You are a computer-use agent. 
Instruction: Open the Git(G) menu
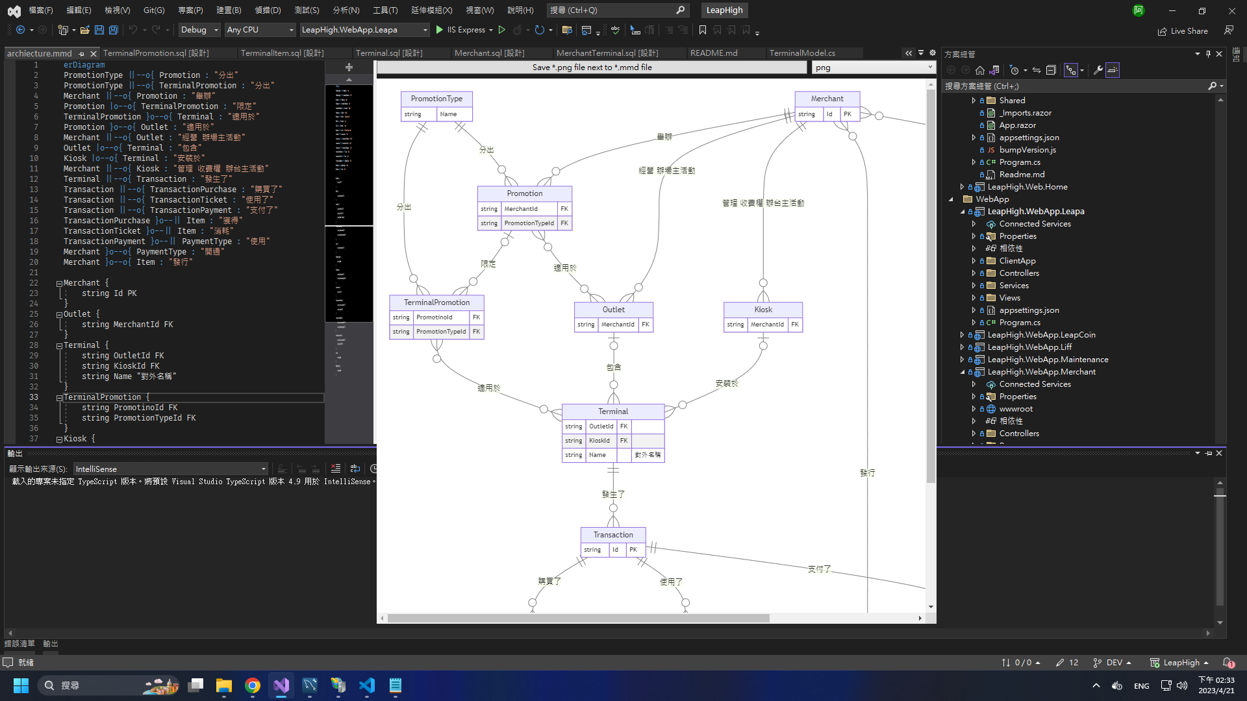[x=154, y=10]
